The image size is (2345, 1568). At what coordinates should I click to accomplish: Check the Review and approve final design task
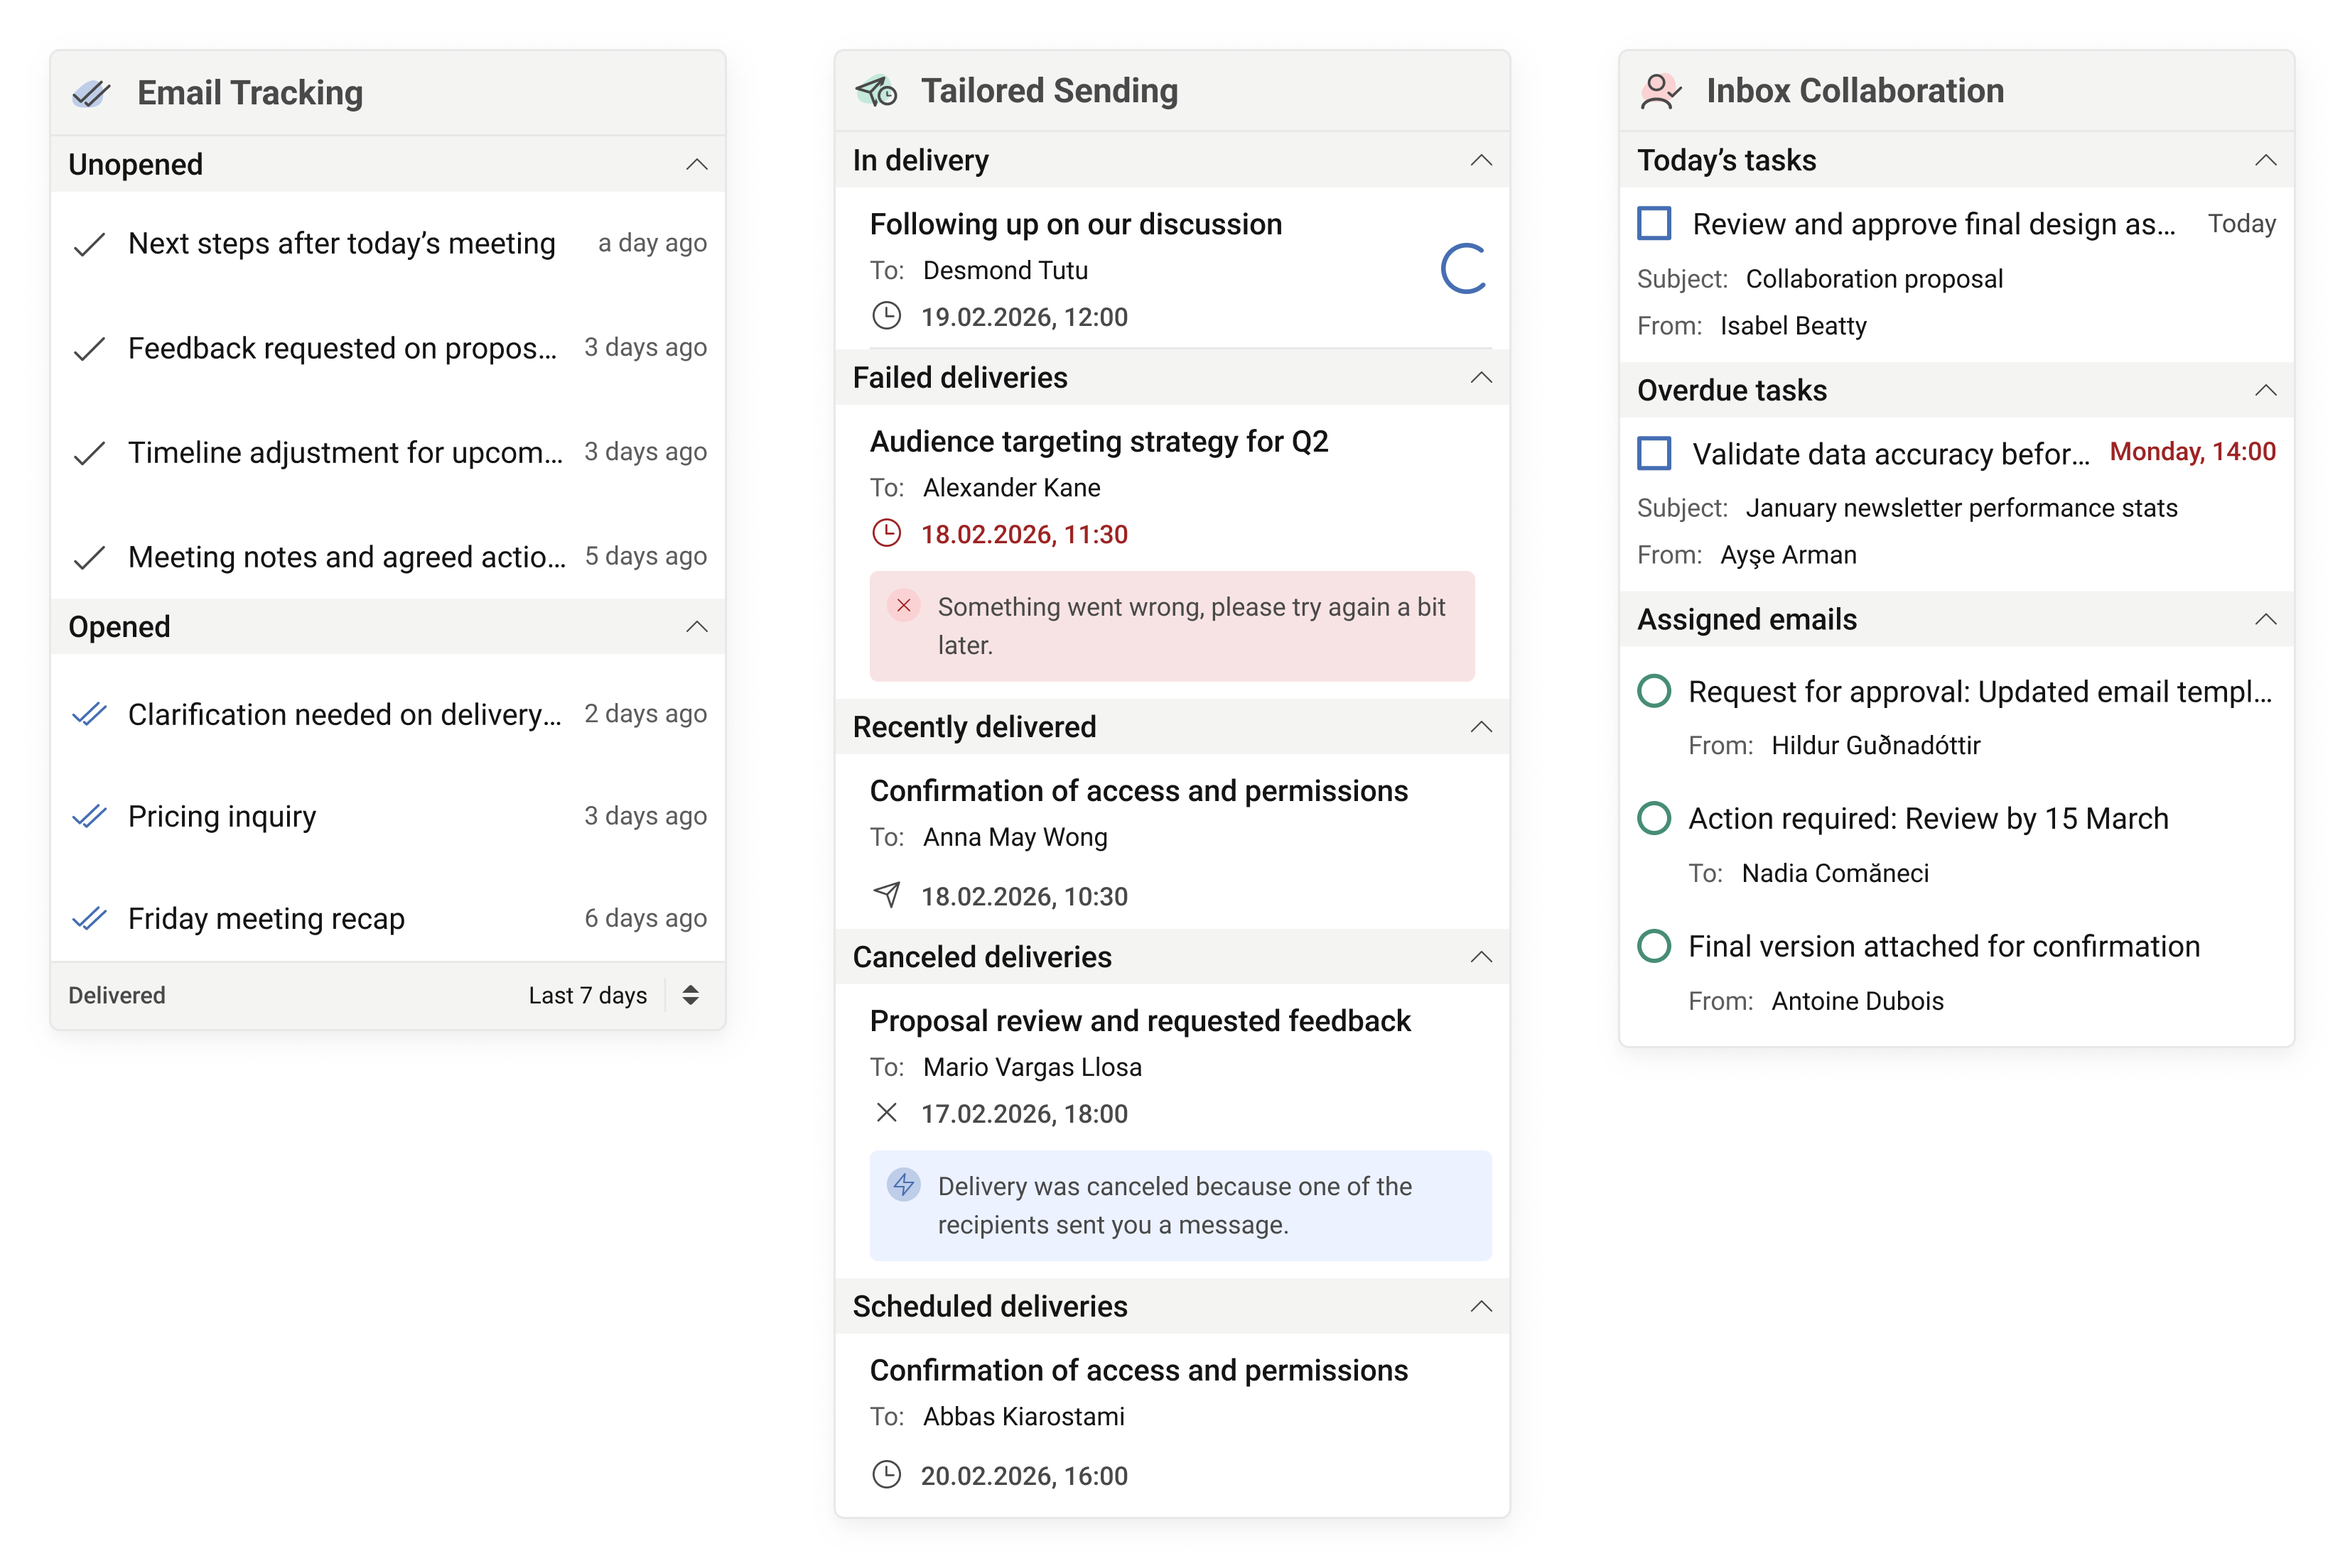pos(1655,223)
